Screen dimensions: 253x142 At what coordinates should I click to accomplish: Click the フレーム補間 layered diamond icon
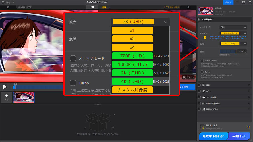[x=204, y=97]
